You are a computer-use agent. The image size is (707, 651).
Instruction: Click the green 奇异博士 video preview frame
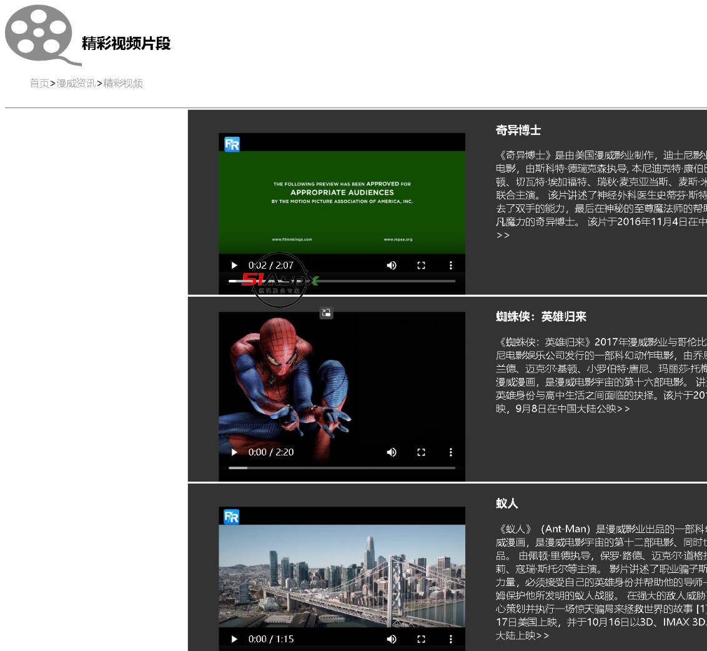click(342, 202)
